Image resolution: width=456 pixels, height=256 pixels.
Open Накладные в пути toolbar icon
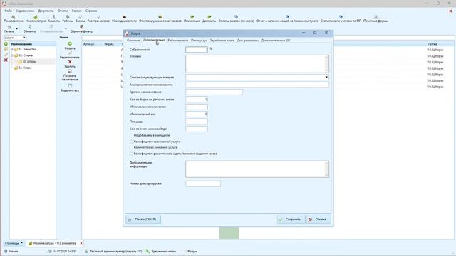[x=124, y=17]
